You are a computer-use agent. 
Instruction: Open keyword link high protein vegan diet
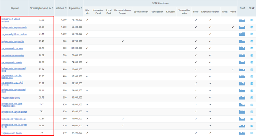[x=13, y=41]
